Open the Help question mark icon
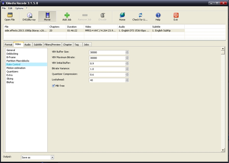The width and height of the screenshot is (229, 163). [x=158, y=15]
